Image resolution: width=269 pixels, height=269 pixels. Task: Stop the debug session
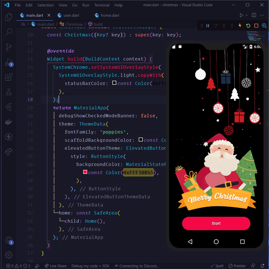pos(256,26)
